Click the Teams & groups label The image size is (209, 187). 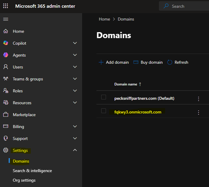coord(28,79)
